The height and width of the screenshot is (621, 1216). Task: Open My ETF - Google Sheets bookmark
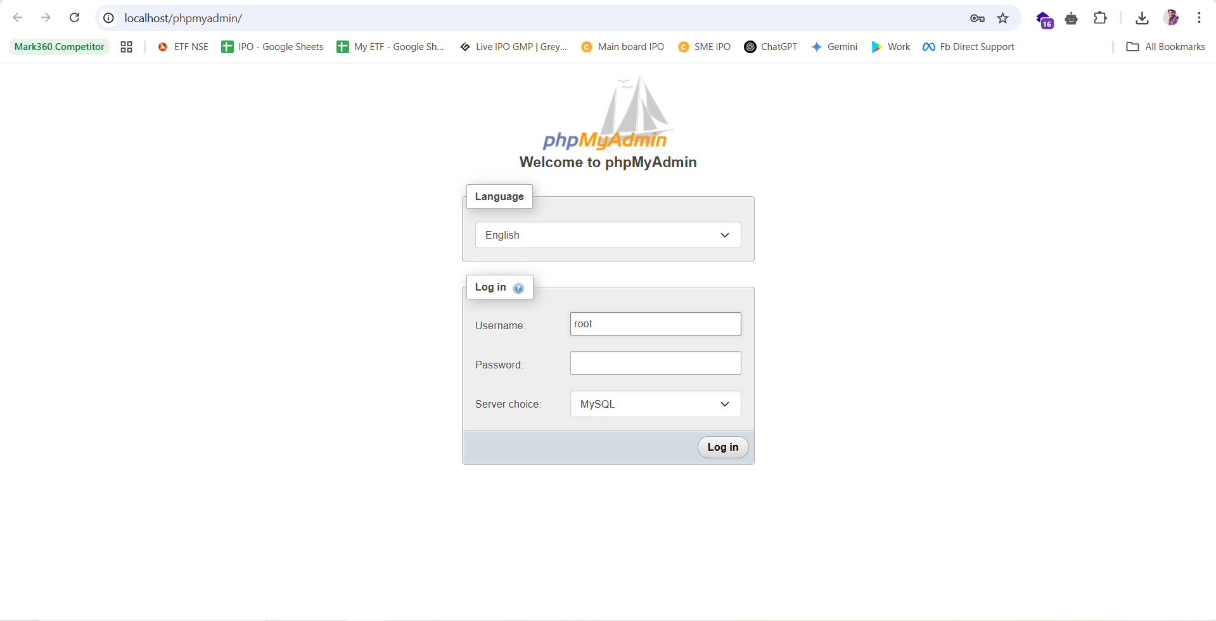(390, 47)
